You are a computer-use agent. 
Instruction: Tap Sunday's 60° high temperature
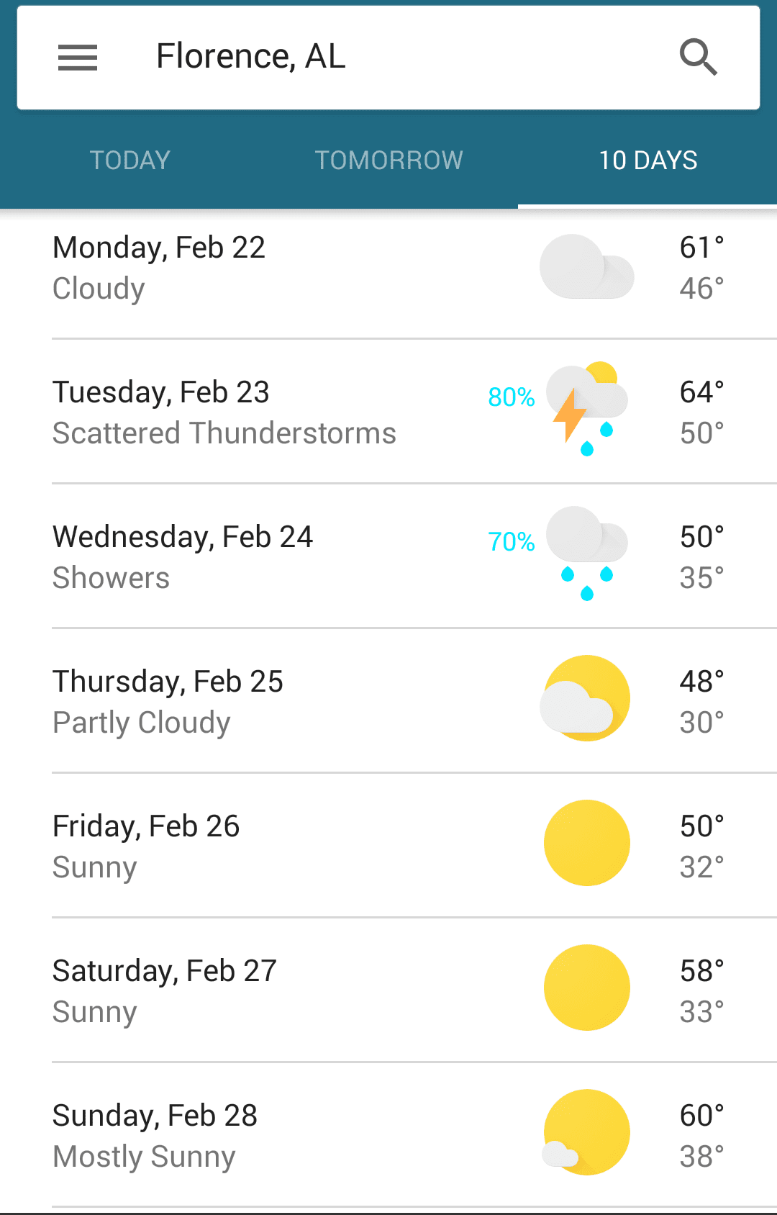coord(701,1116)
